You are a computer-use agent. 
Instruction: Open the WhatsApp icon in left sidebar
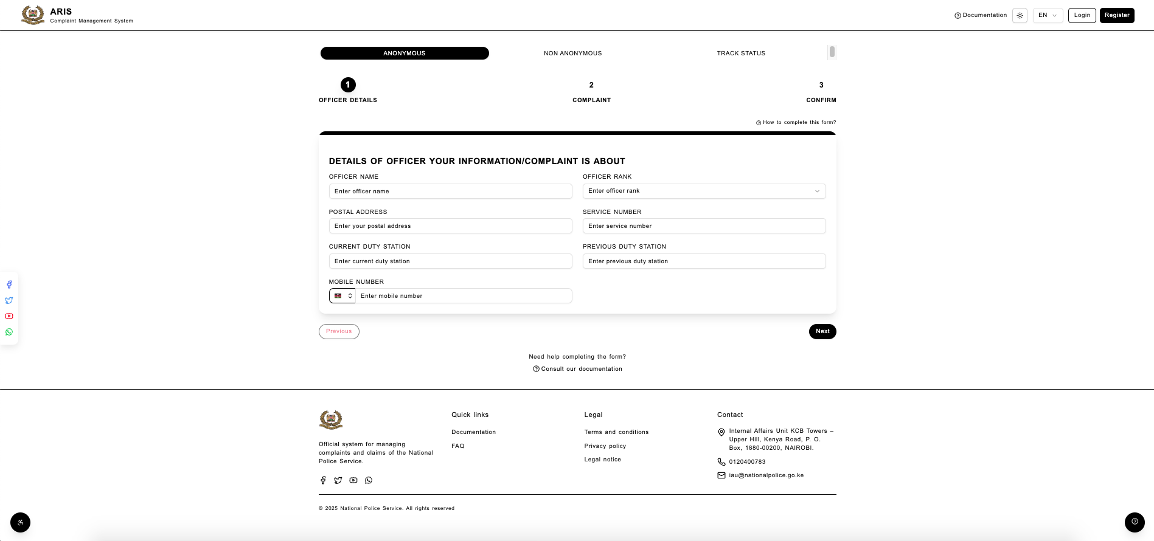pos(9,332)
